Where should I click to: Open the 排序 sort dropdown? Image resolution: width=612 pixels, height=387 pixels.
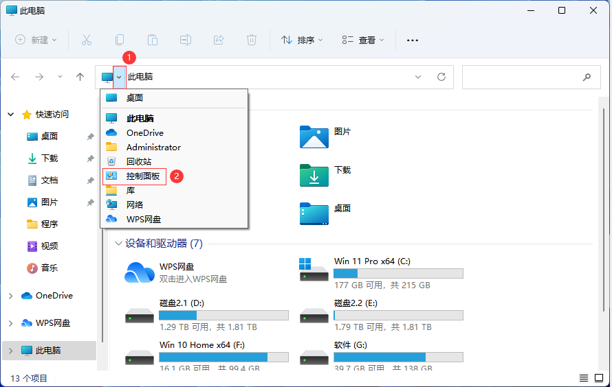pos(302,40)
